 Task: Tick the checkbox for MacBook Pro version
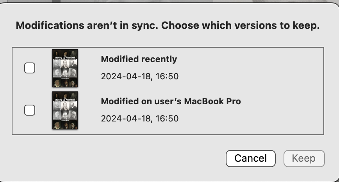pyautogui.click(x=30, y=111)
